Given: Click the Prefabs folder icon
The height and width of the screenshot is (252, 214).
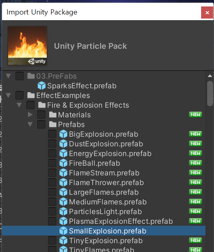Looking at the screenshot, I should pyautogui.click(x=53, y=125).
